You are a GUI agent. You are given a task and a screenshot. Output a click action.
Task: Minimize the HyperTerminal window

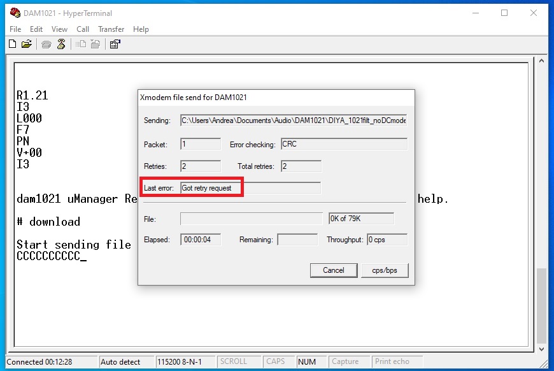click(x=476, y=13)
